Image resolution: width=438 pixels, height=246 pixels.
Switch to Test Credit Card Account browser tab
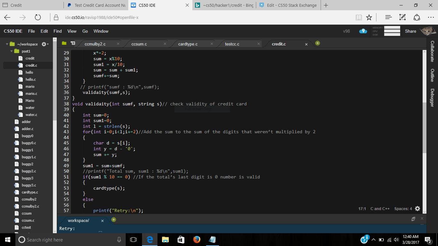96,5
